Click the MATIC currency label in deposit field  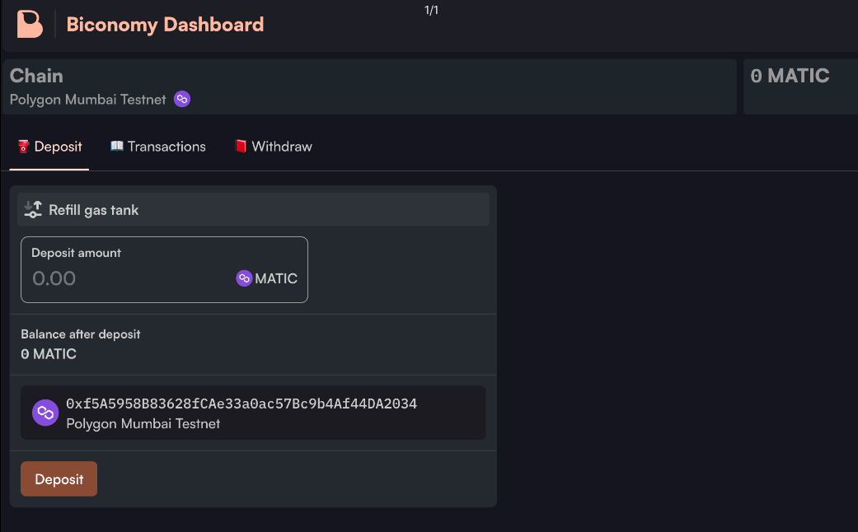click(276, 278)
